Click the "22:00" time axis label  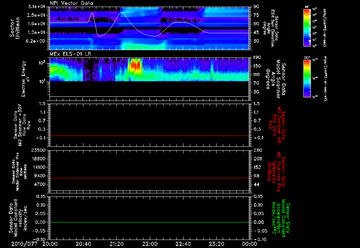click(150, 244)
